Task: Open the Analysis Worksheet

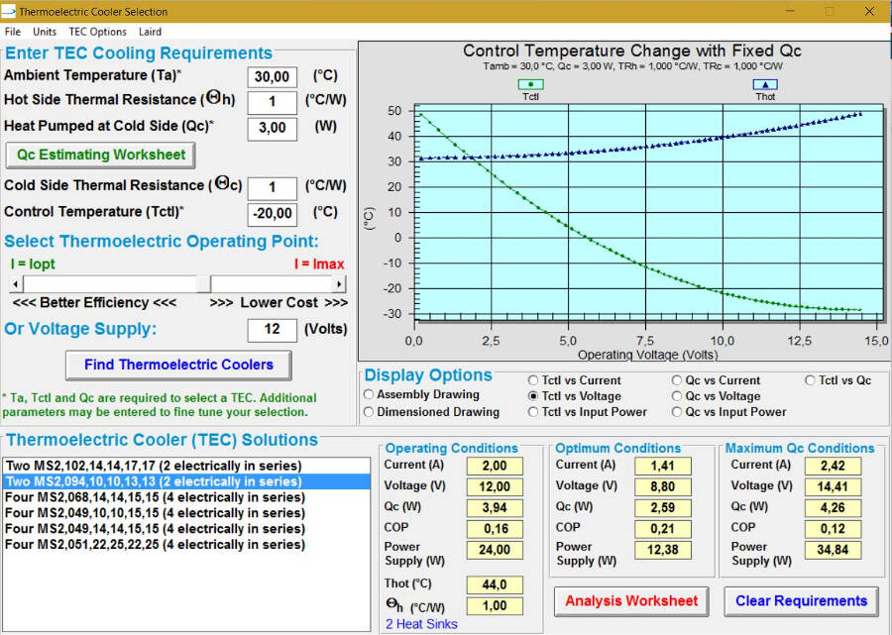Action: [x=631, y=601]
